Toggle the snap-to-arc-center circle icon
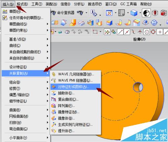Screen dimensions: 168x142 (x=147, y=32)
